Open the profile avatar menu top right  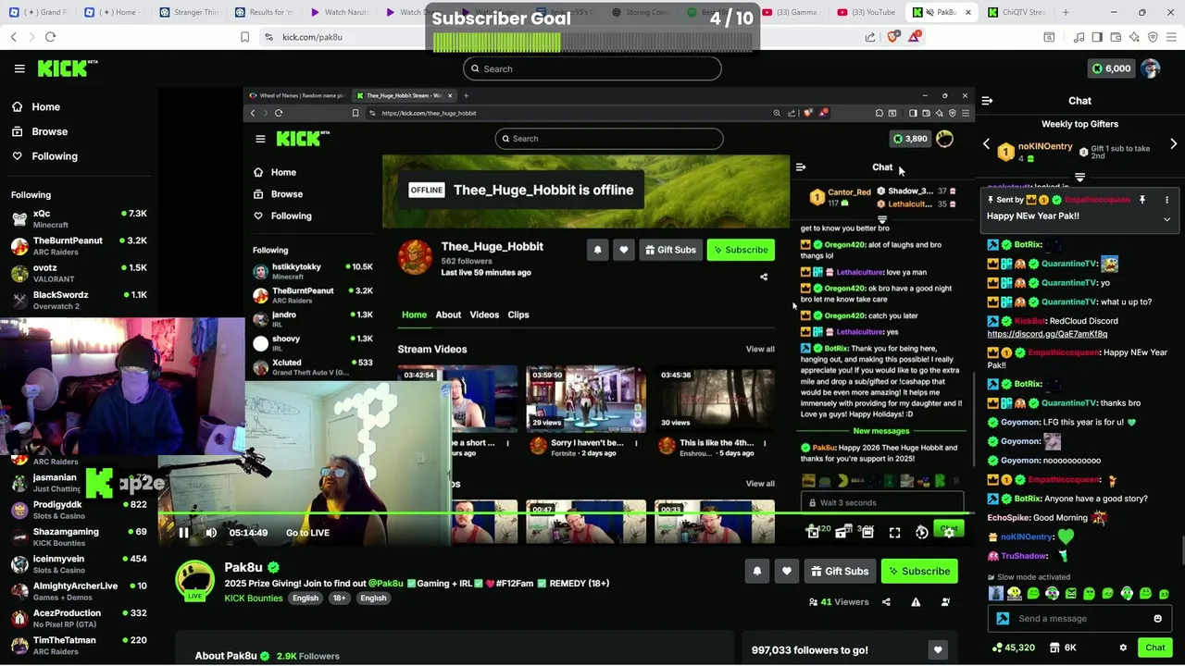pos(1151,68)
